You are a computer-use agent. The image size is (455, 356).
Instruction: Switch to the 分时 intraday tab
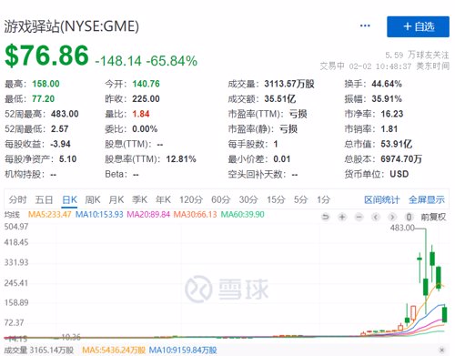click(x=17, y=199)
